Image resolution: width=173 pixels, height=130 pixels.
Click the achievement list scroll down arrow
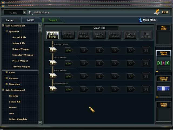pos(40,122)
